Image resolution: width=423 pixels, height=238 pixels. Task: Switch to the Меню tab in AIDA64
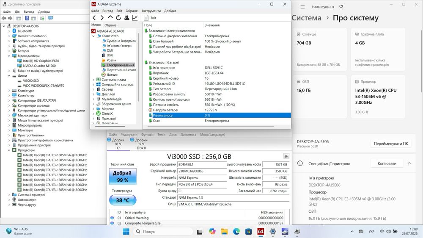pyautogui.click(x=96, y=25)
